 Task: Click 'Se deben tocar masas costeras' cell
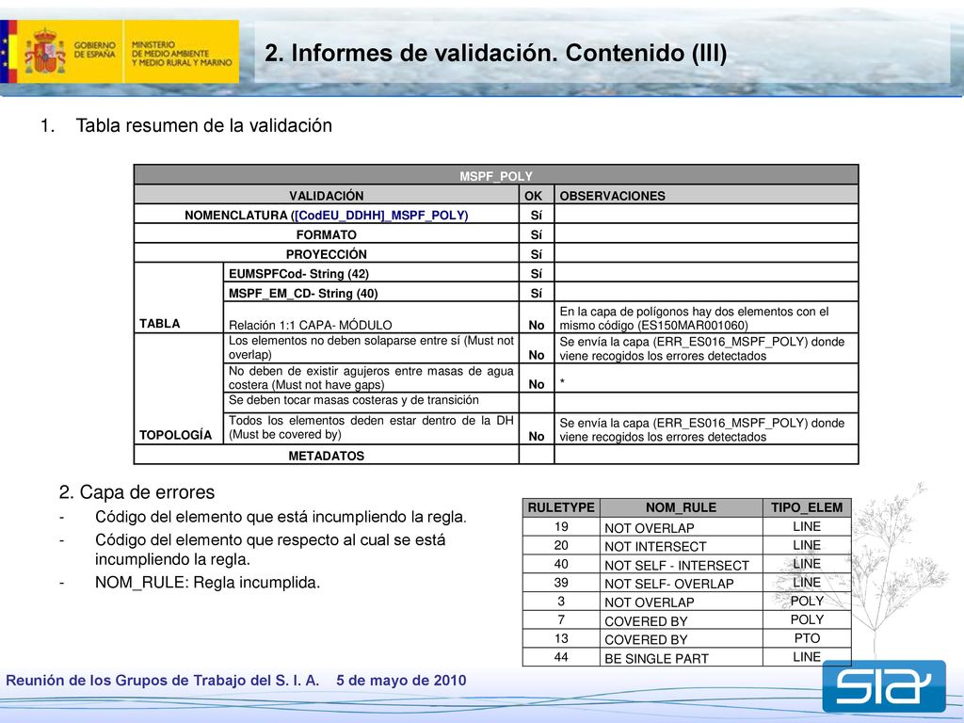coord(371,402)
